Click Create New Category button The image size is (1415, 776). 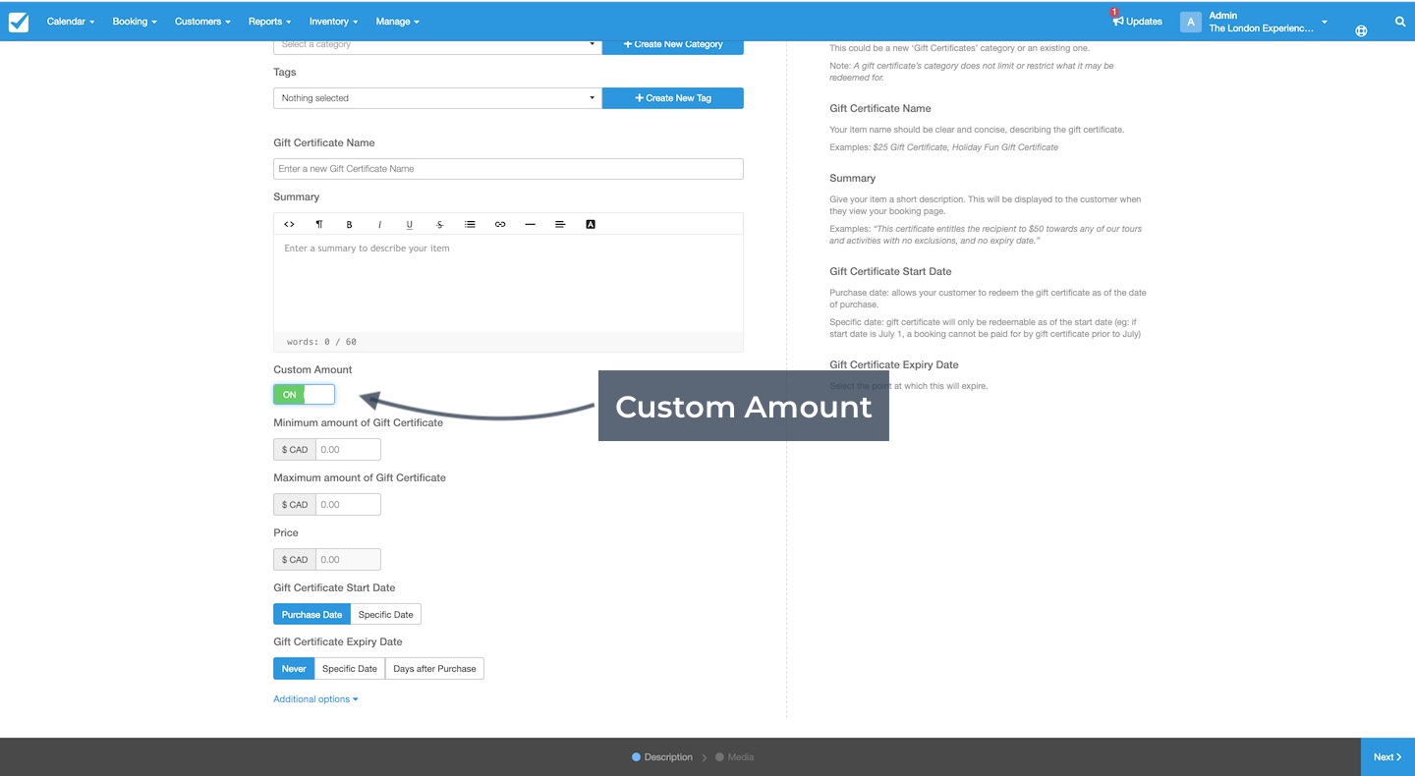click(x=673, y=45)
